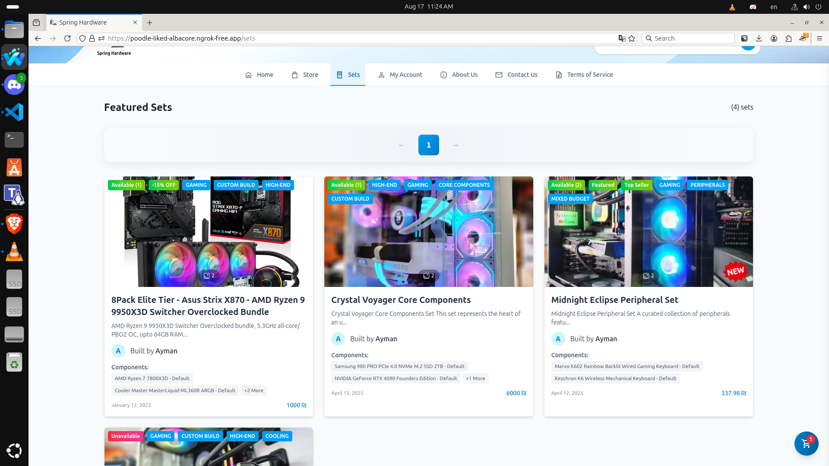Click the Firefox Search input field
Image resolution: width=829 pixels, height=466 pixels.
(688, 38)
